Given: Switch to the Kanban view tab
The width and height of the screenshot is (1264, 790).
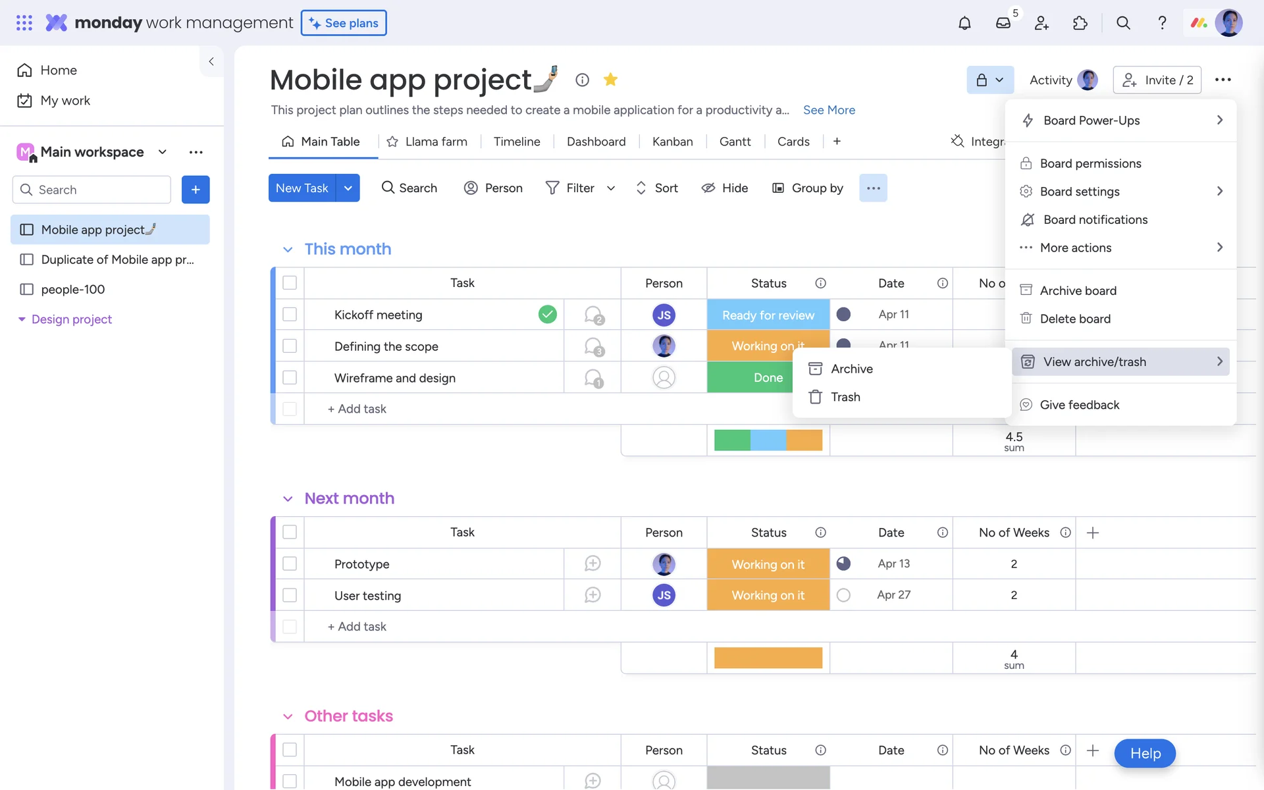Looking at the screenshot, I should [x=672, y=142].
